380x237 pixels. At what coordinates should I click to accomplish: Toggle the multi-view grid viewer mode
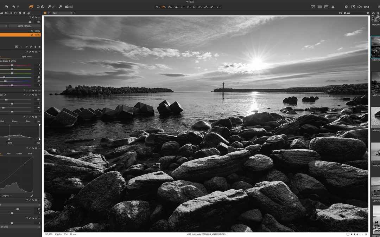pyautogui.click(x=45, y=13)
